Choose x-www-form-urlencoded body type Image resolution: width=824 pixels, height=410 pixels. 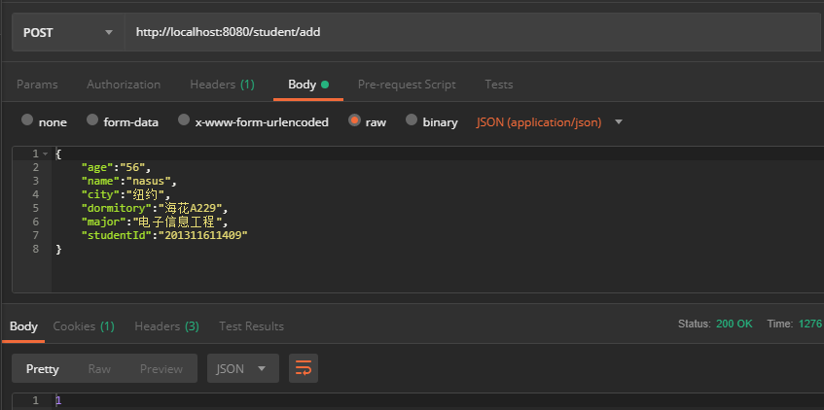pos(182,121)
